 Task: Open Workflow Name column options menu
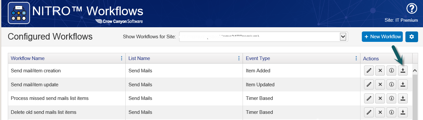[122, 58]
